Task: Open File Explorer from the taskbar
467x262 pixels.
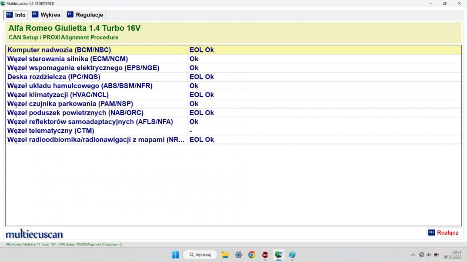Action: tap(225, 255)
